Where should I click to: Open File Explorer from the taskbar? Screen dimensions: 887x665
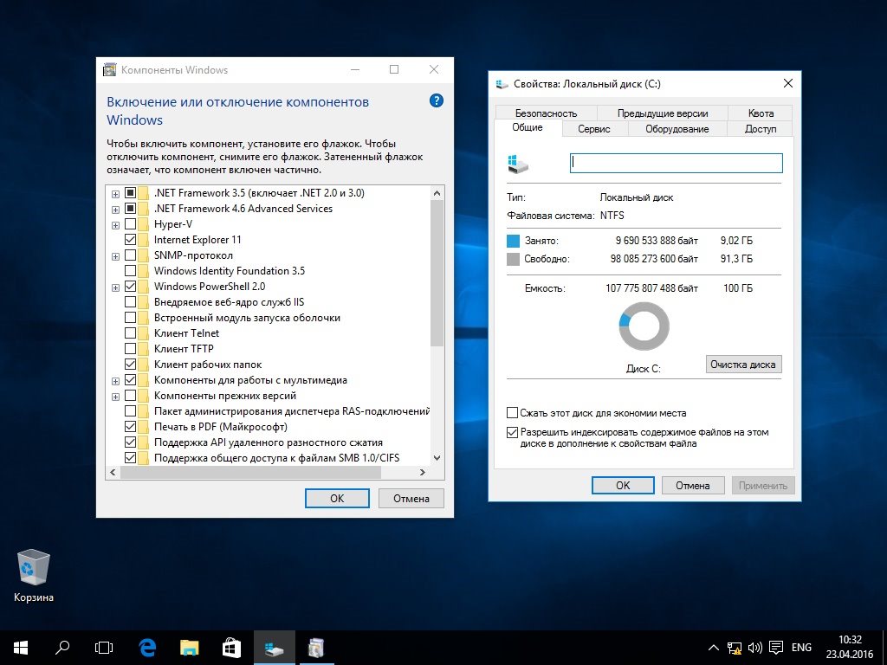click(x=190, y=648)
